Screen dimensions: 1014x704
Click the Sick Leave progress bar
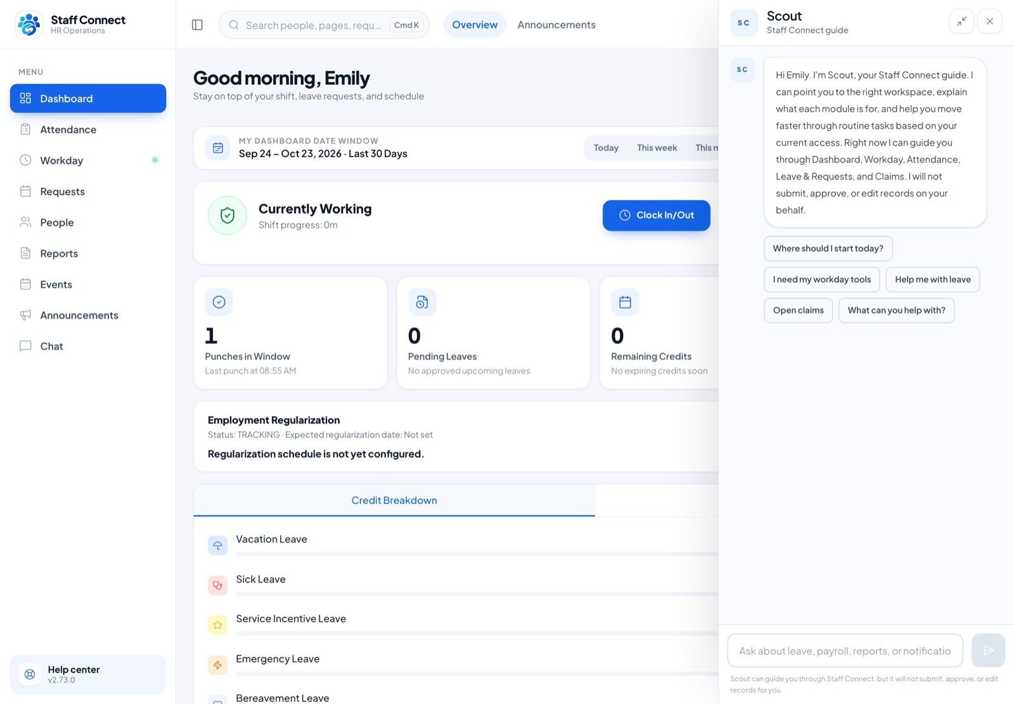point(477,594)
